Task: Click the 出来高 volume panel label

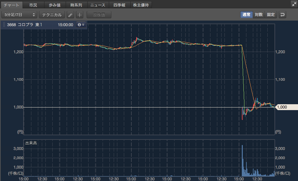Action: [31, 143]
